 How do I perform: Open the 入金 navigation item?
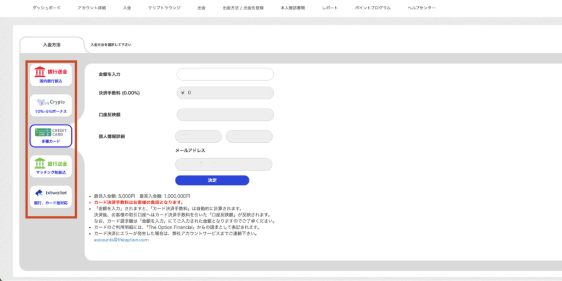point(127,8)
